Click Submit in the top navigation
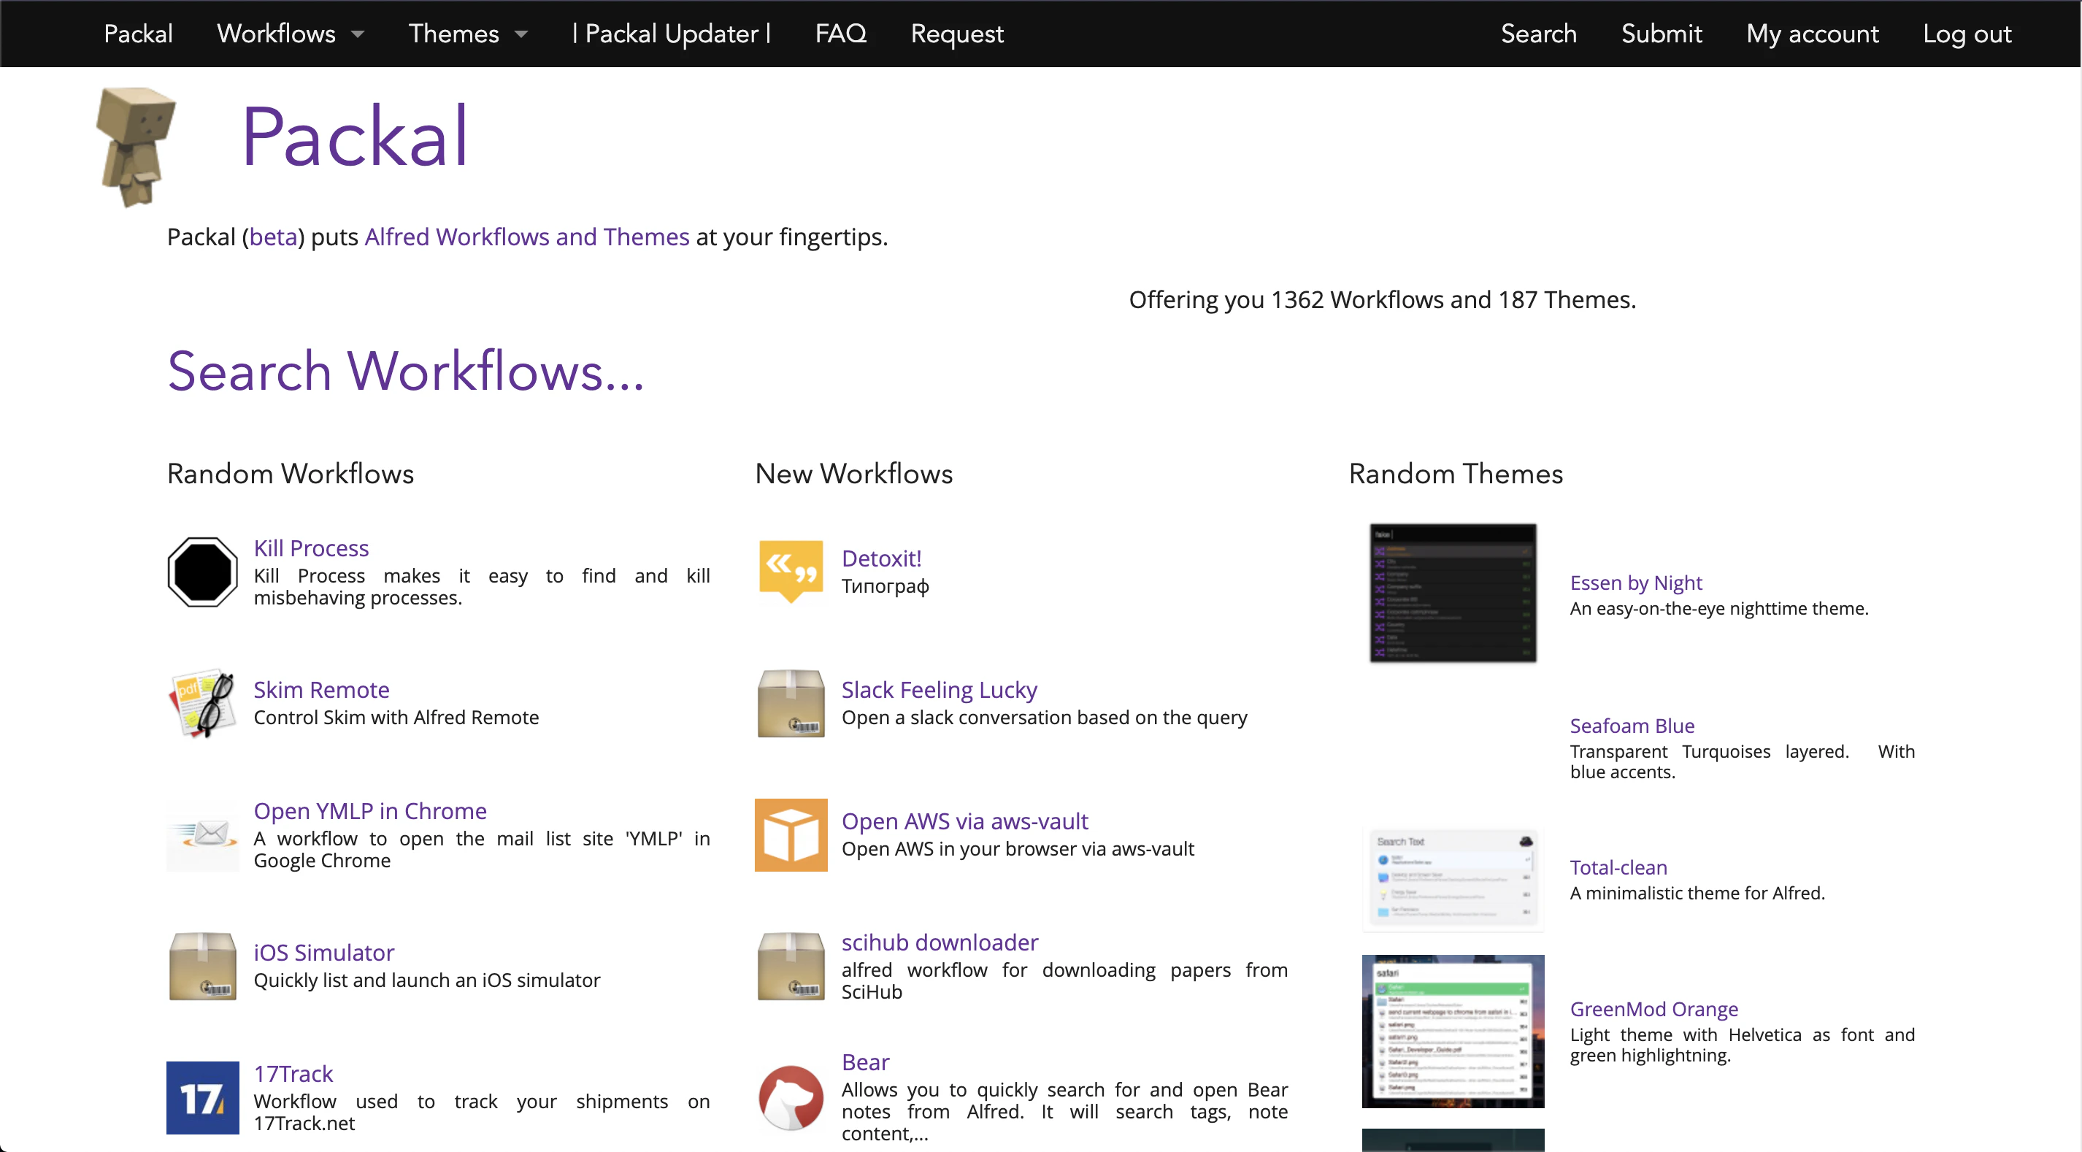2082x1152 pixels. pyautogui.click(x=1661, y=33)
